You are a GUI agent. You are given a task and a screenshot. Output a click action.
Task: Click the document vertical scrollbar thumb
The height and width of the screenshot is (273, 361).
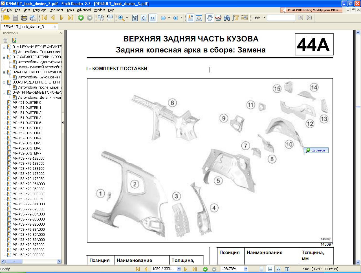358,107
